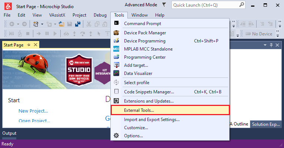Open the No Device toolbar overflow options
Viewport: 284px width, 148px height.
278,34
